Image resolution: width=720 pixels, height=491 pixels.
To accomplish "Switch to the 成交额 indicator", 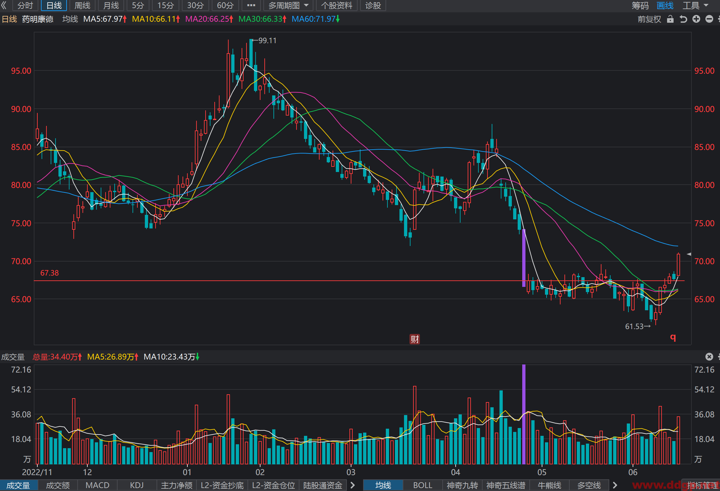I will click(x=58, y=485).
